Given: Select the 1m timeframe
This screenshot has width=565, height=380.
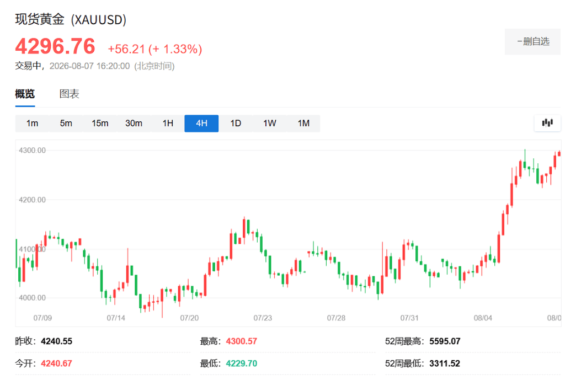Looking at the screenshot, I should click(32, 124).
